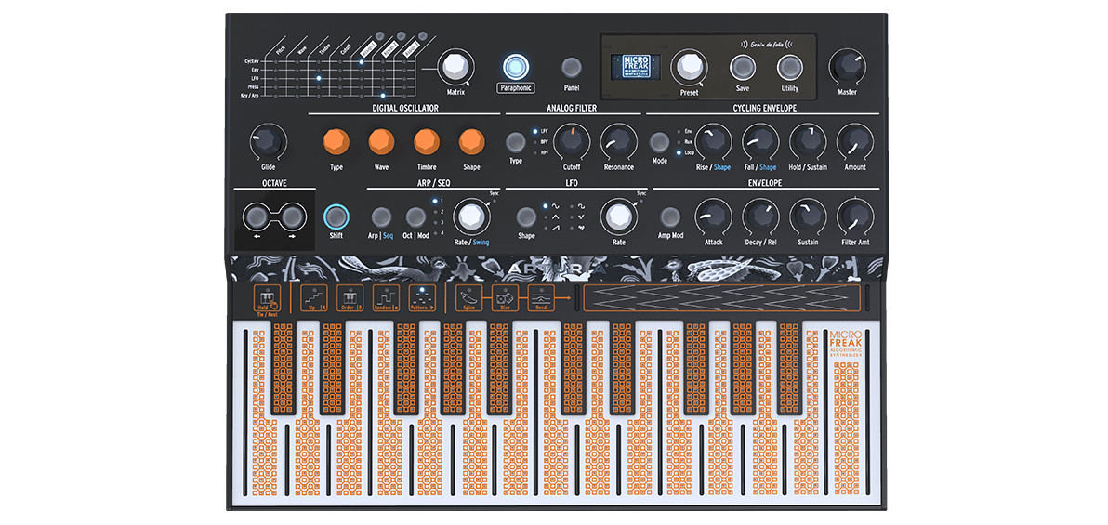
Task: Click the envelope Attack knob
Action: [x=713, y=217]
